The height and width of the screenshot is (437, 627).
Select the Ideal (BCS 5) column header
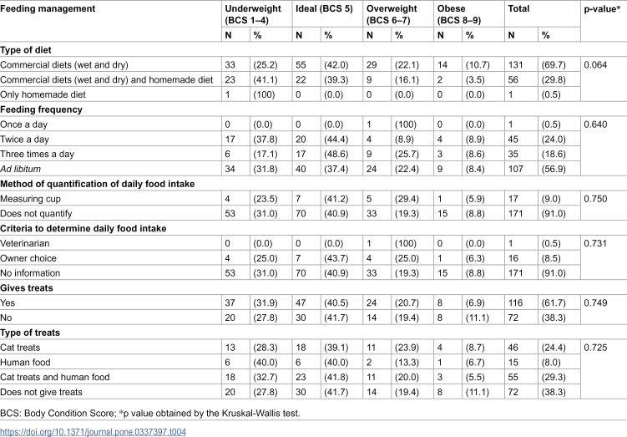(324, 9)
